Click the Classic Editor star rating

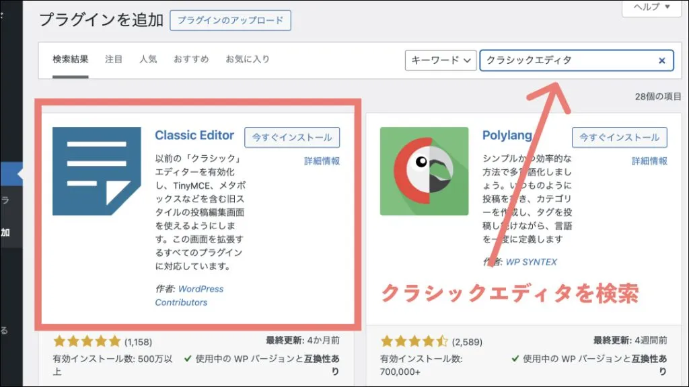(87, 341)
